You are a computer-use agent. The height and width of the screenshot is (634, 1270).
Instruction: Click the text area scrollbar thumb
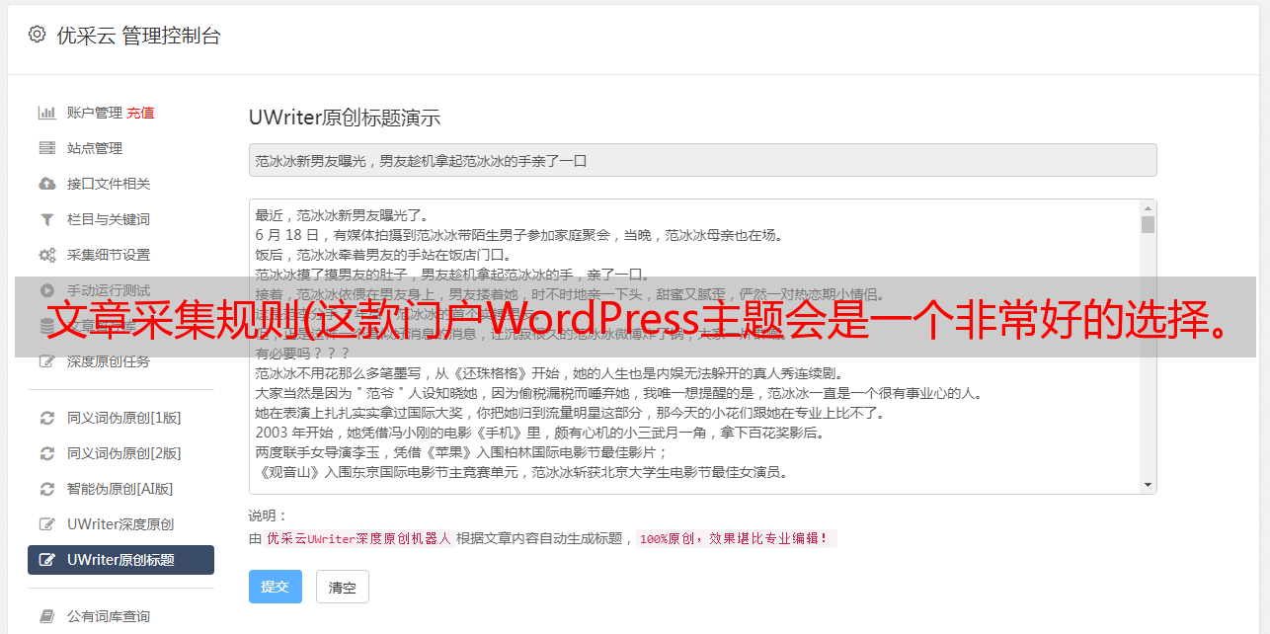[1148, 224]
